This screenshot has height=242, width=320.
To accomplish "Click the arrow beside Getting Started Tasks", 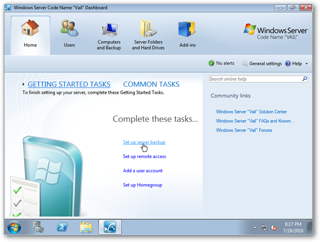I will (23, 84).
